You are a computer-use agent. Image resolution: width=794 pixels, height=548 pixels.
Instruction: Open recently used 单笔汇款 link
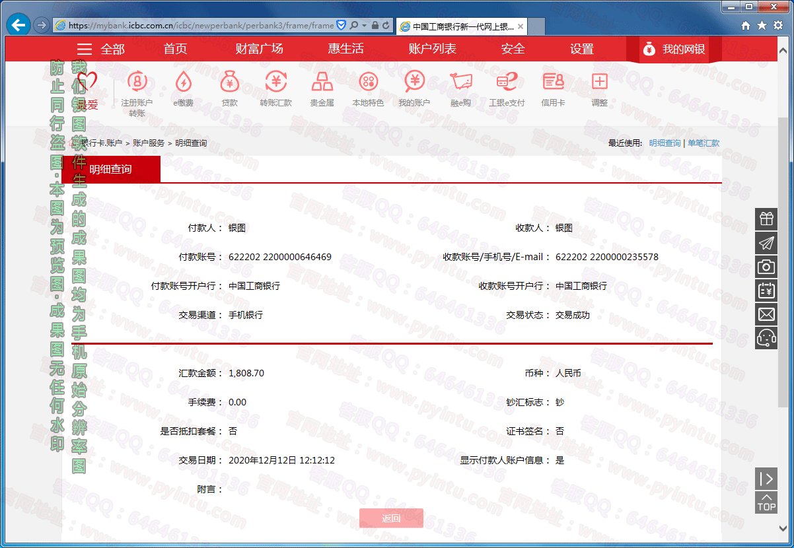click(x=704, y=143)
